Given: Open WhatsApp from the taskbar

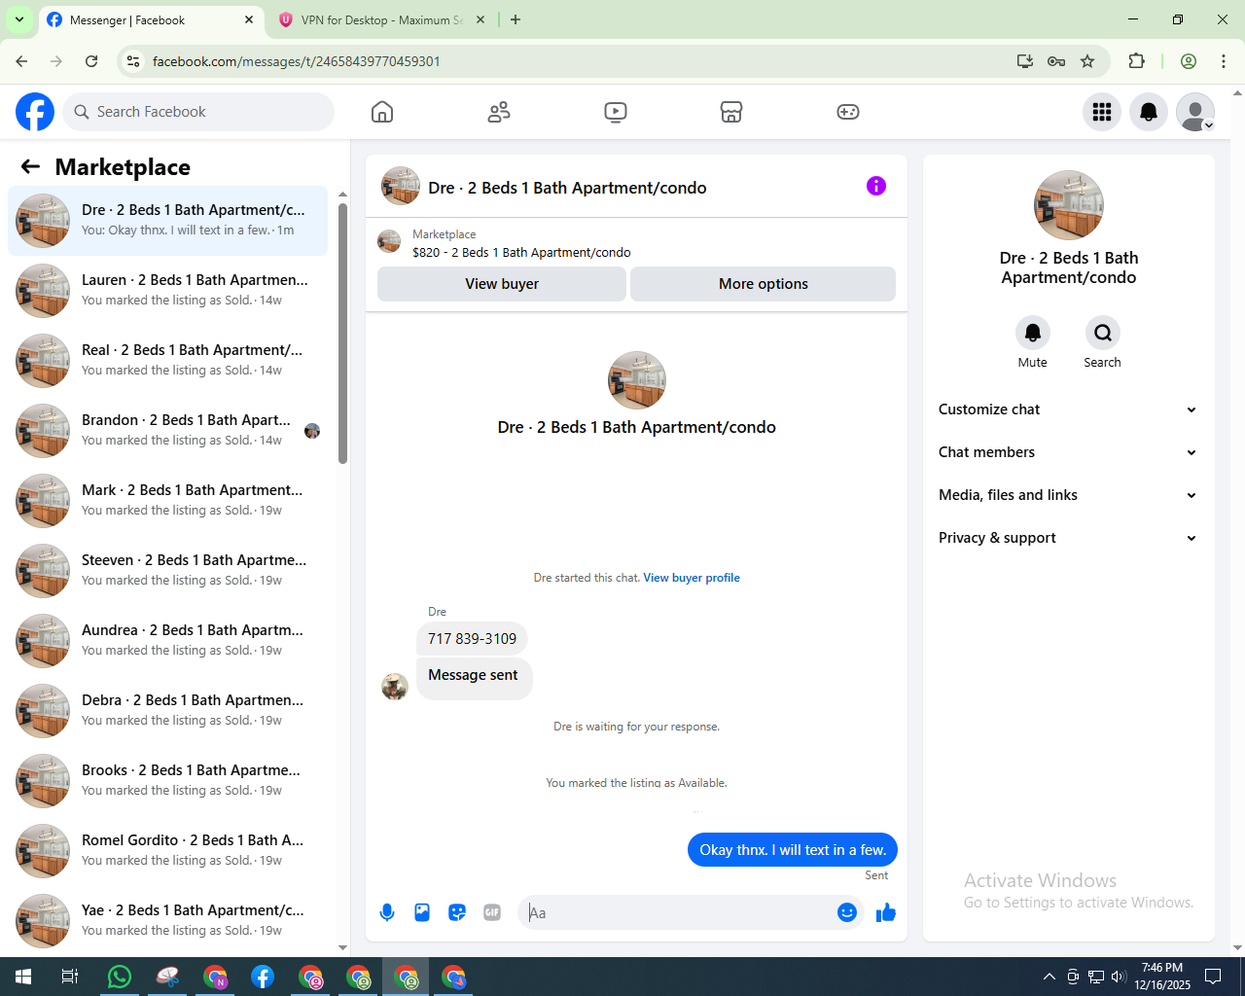Looking at the screenshot, I should [x=120, y=977].
